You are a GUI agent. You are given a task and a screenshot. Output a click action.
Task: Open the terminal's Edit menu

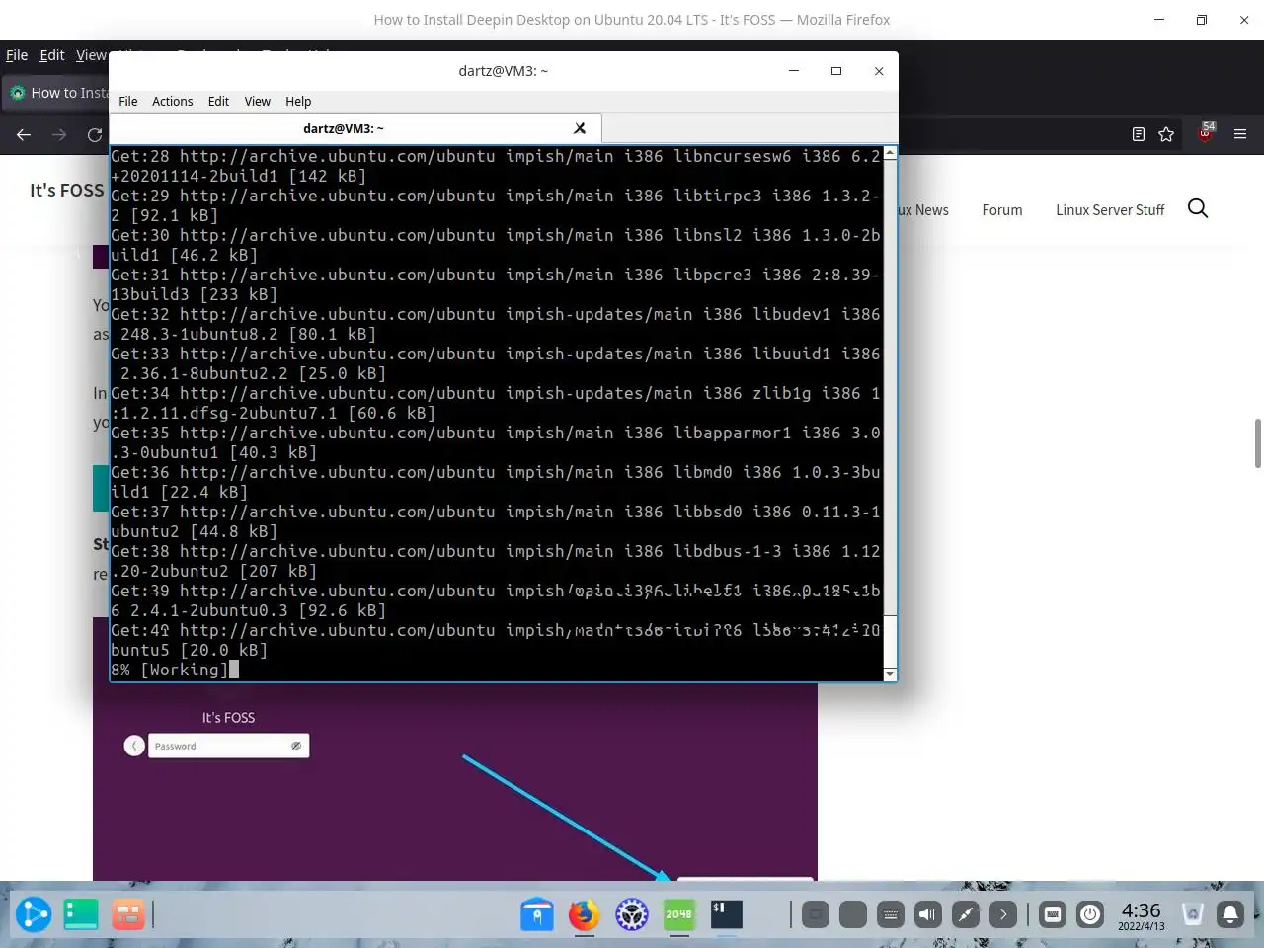pos(218,101)
